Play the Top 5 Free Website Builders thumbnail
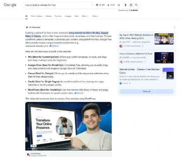 pos(164,39)
